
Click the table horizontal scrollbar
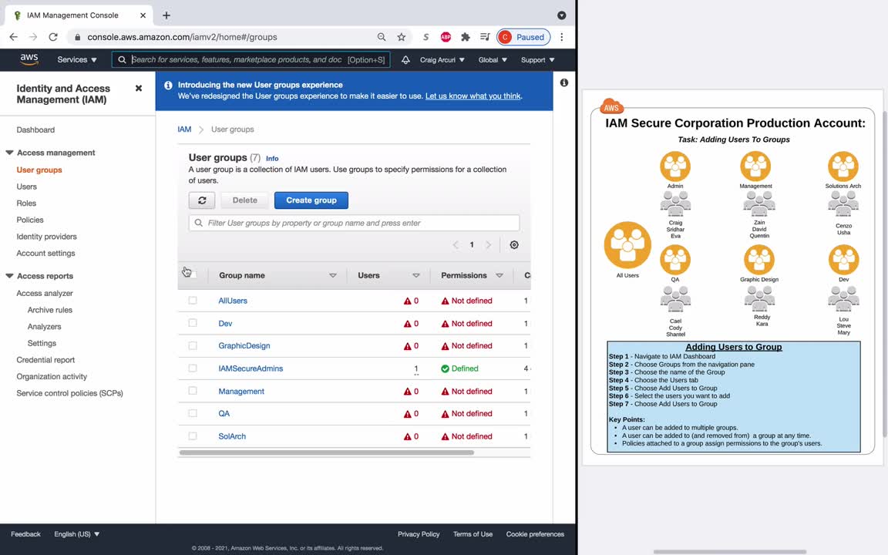point(327,452)
